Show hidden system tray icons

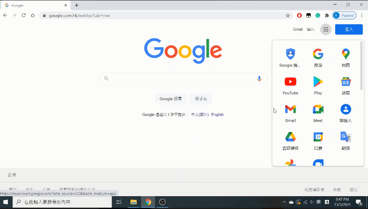point(284,202)
